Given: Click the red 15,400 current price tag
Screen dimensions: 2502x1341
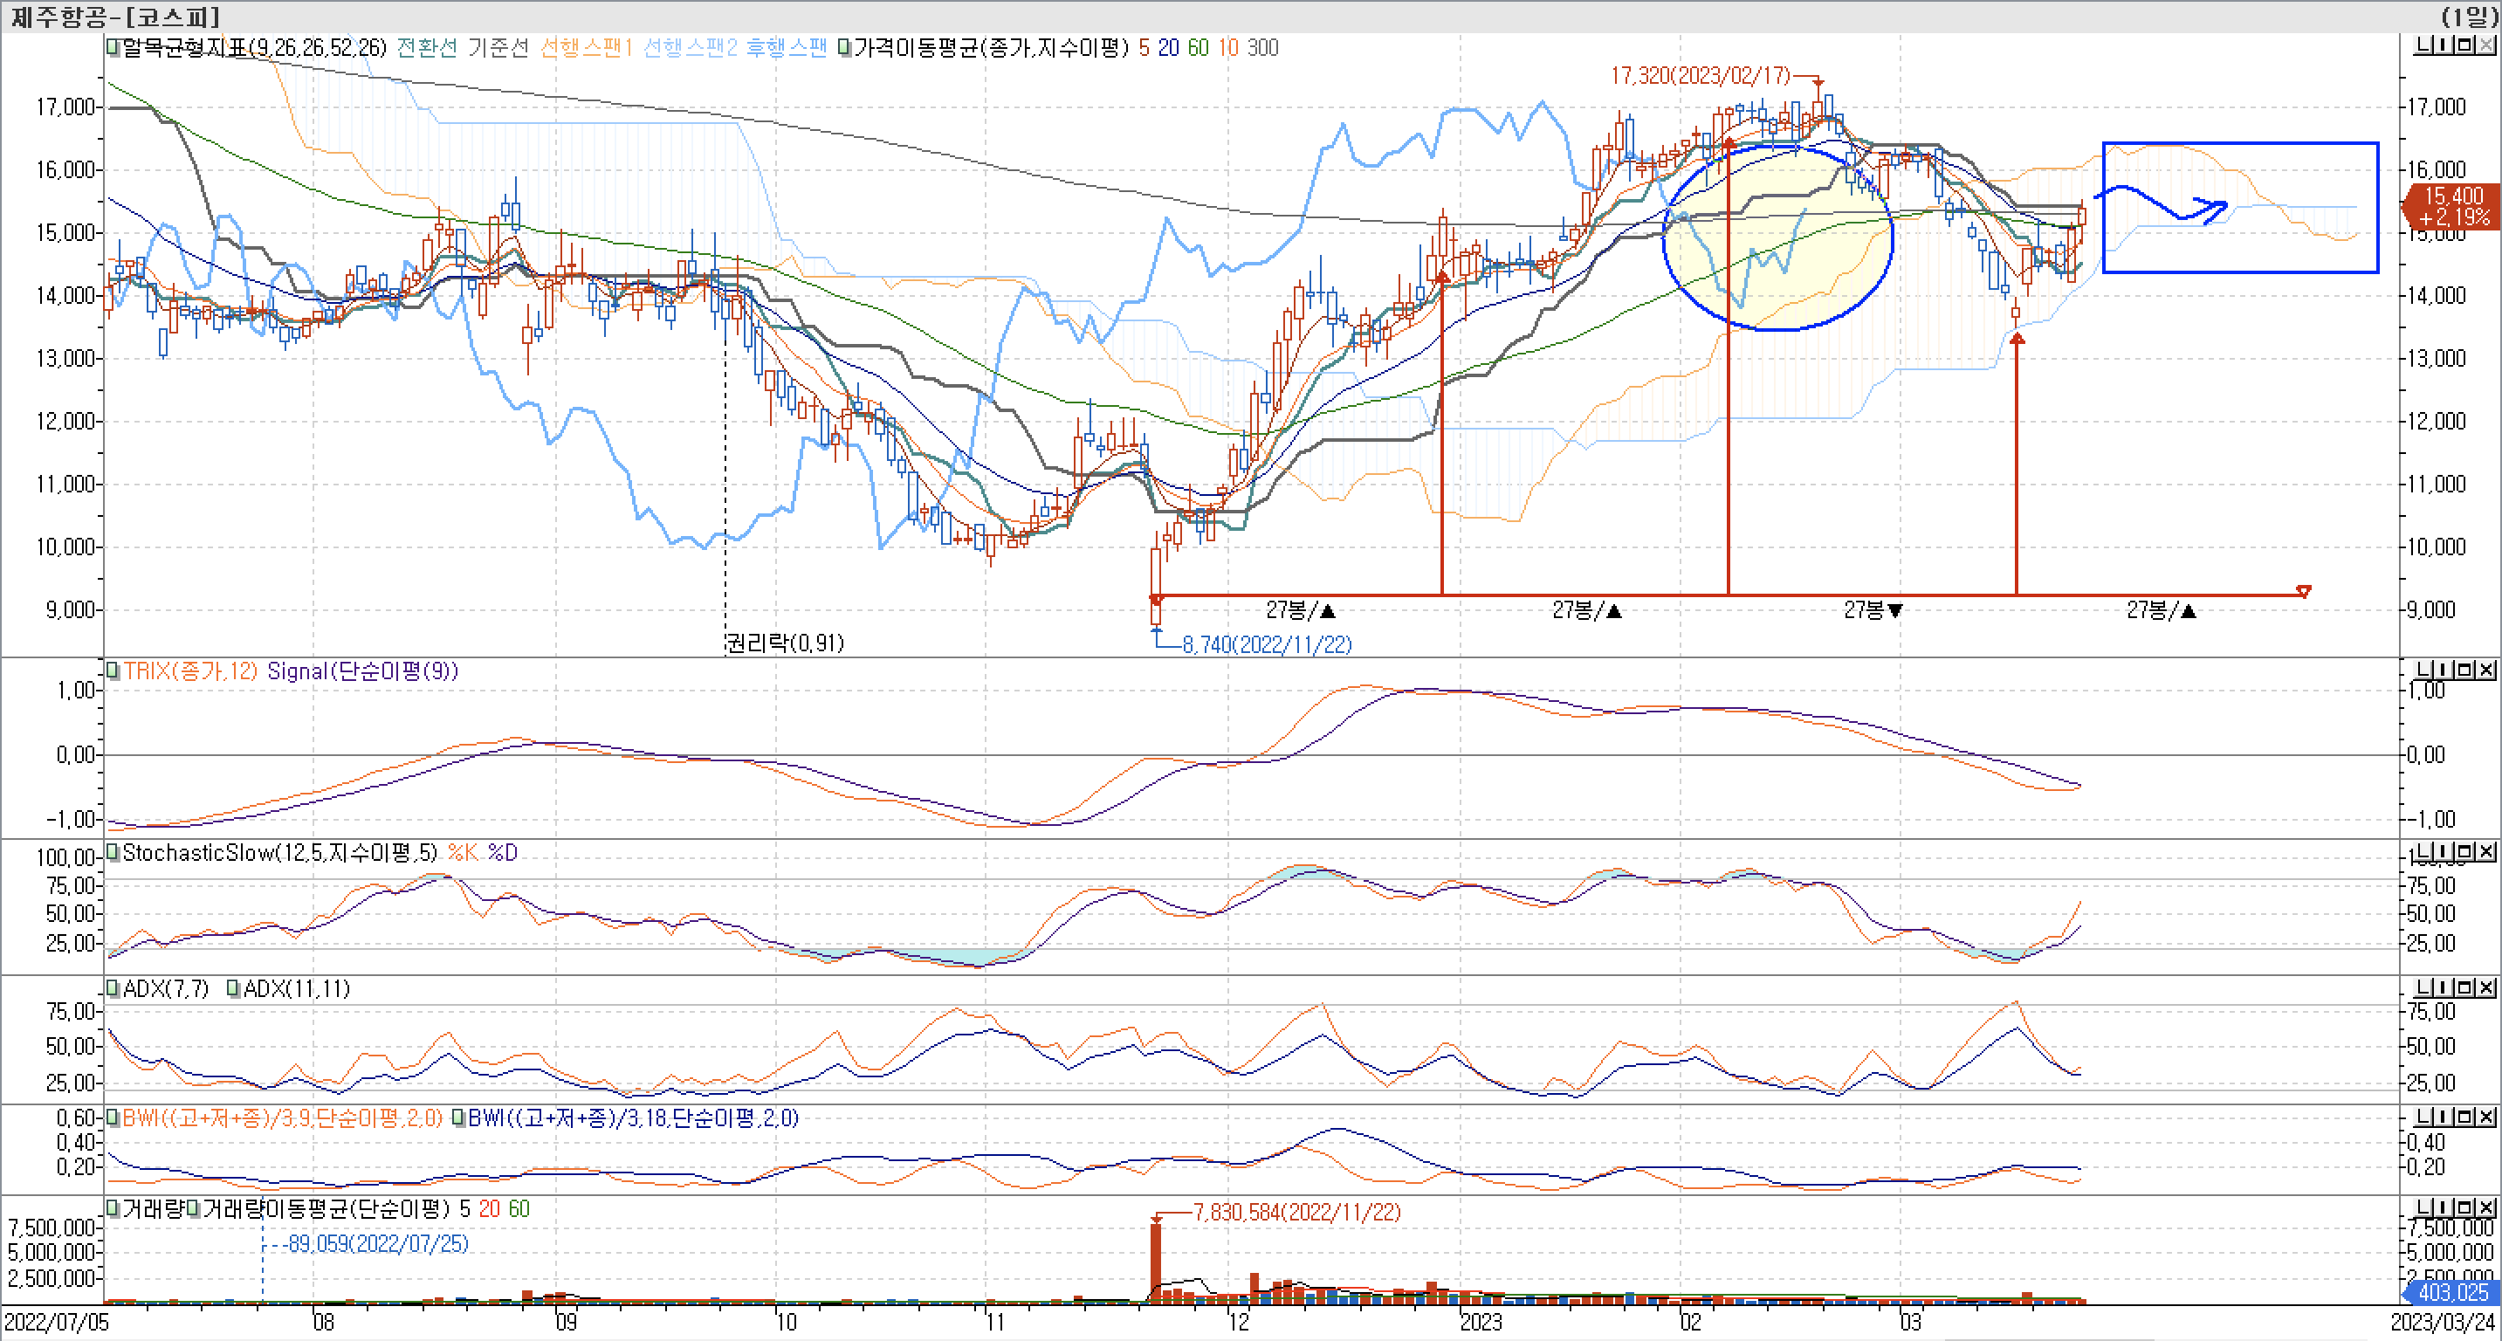Looking at the screenshot, I should click(2452, 207).
